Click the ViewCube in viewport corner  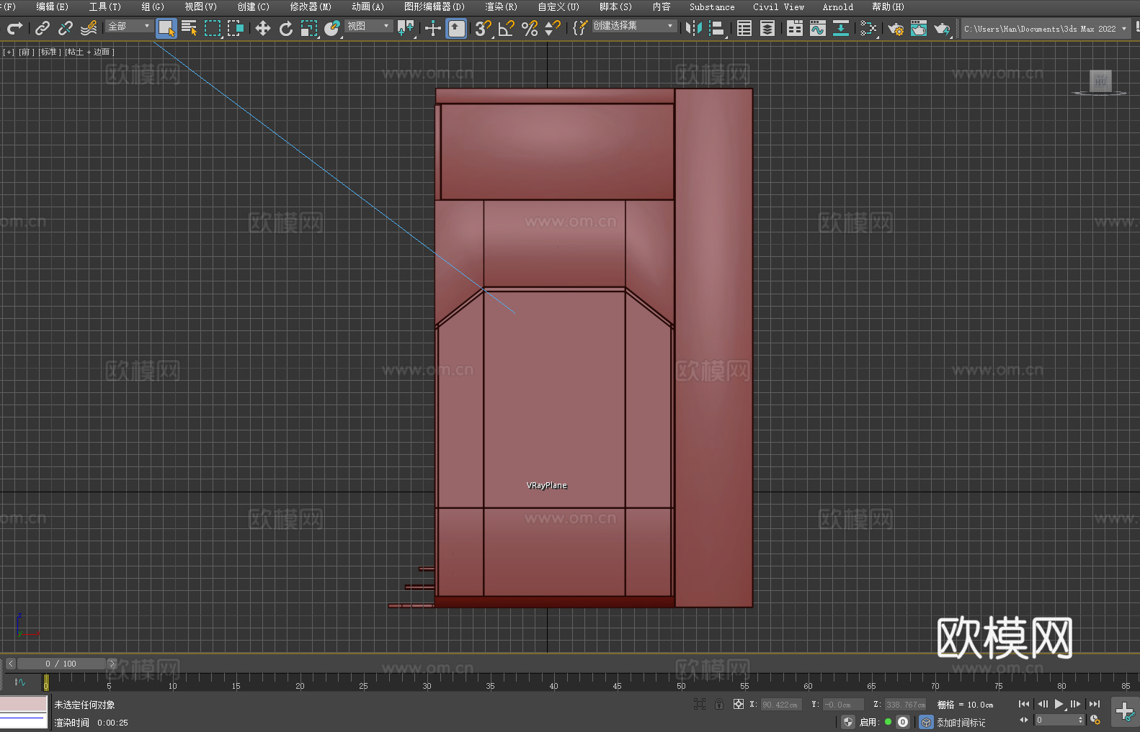click(x=1100, y=82)
